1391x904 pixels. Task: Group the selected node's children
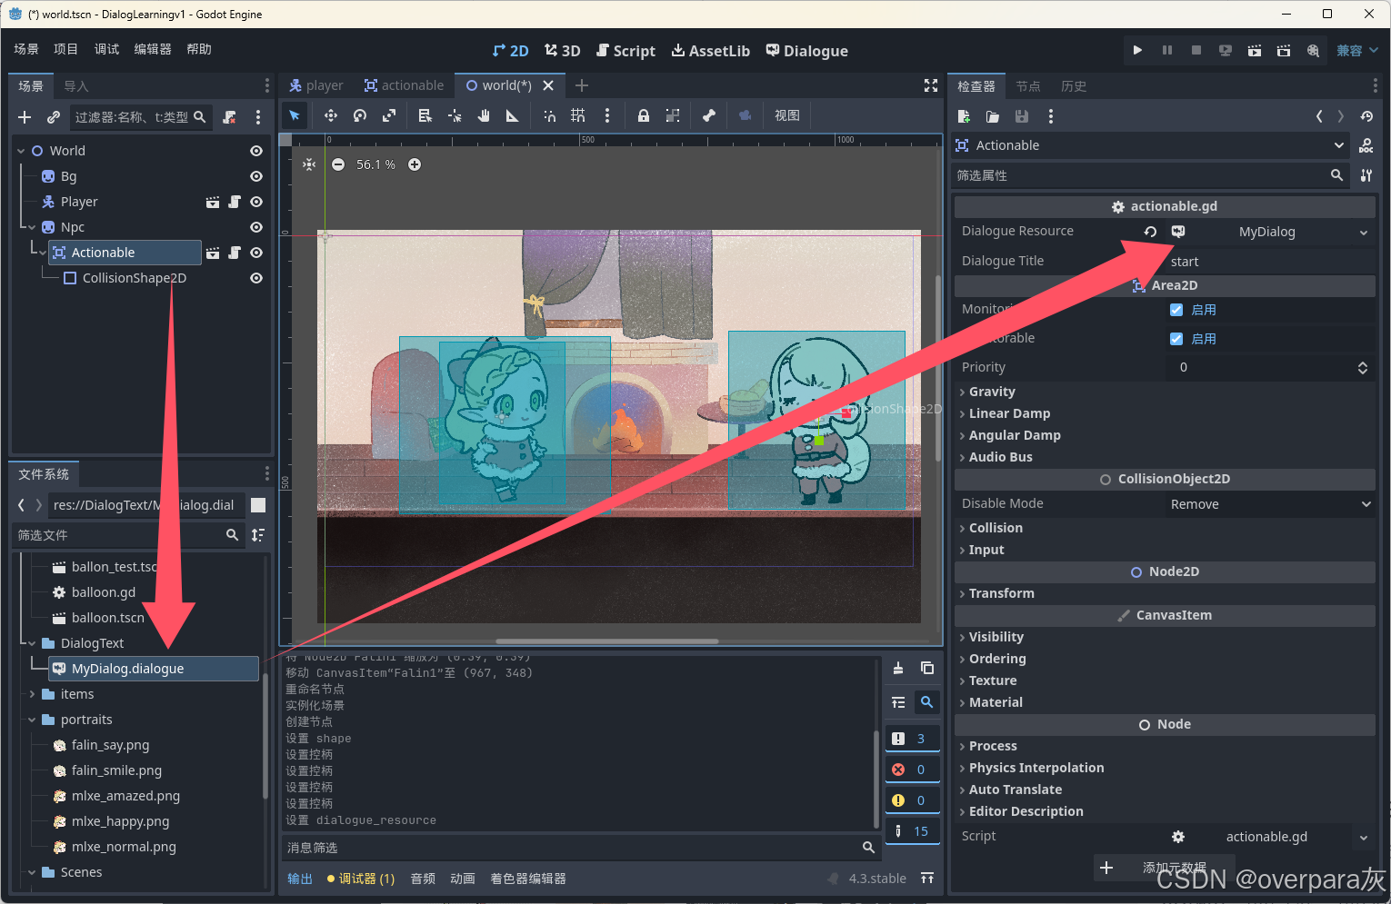click(x=673, y=115)
